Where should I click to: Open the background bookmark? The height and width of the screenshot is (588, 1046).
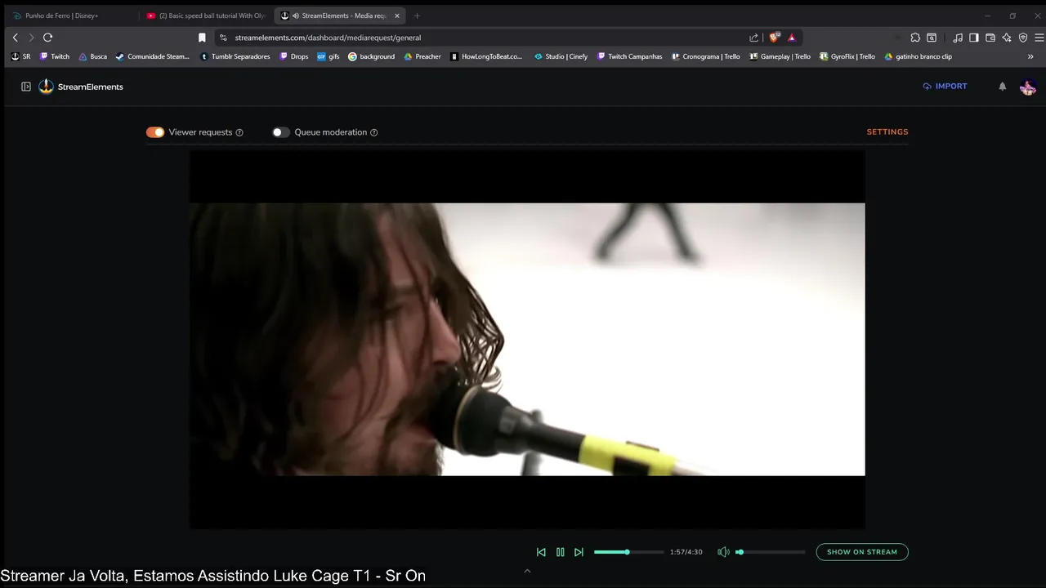(x=371, y=56)
